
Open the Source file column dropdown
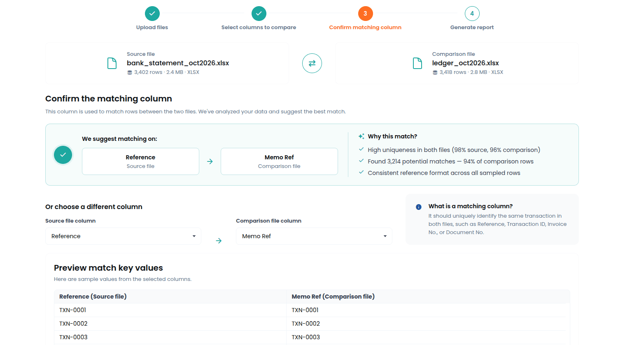(x=123, y=236)
